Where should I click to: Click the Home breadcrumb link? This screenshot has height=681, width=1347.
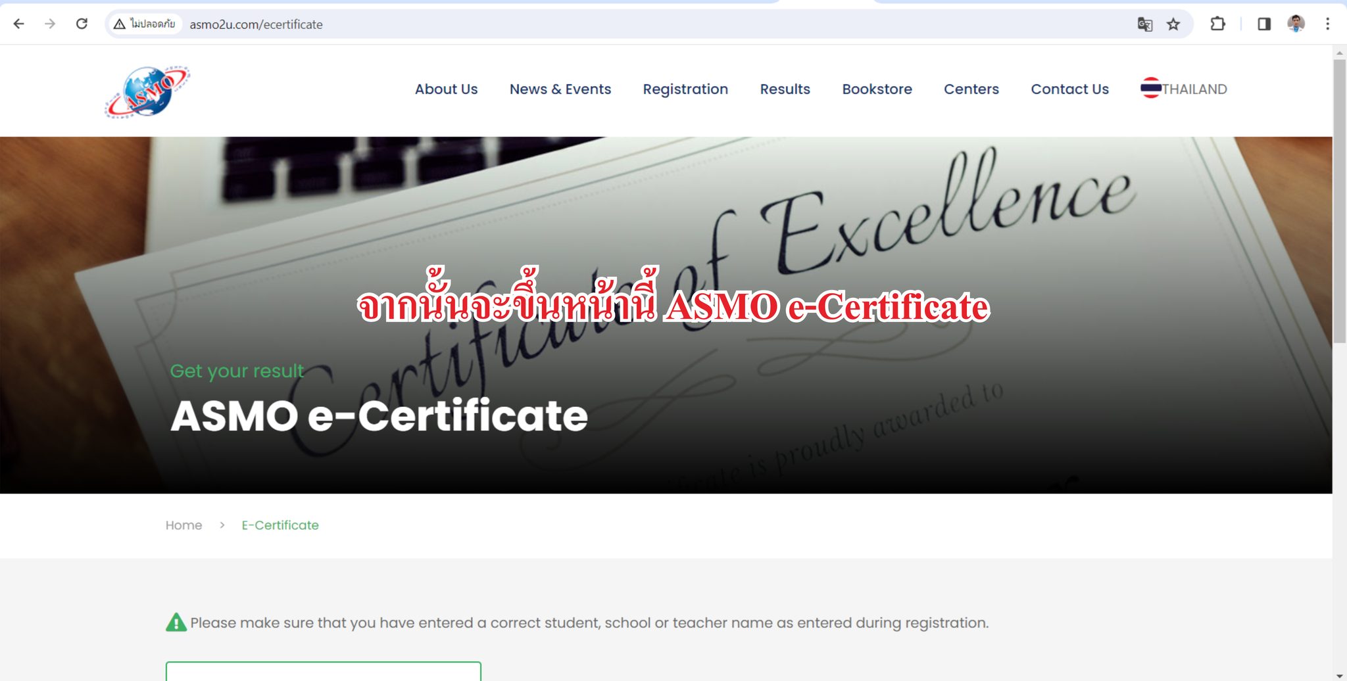184,525
